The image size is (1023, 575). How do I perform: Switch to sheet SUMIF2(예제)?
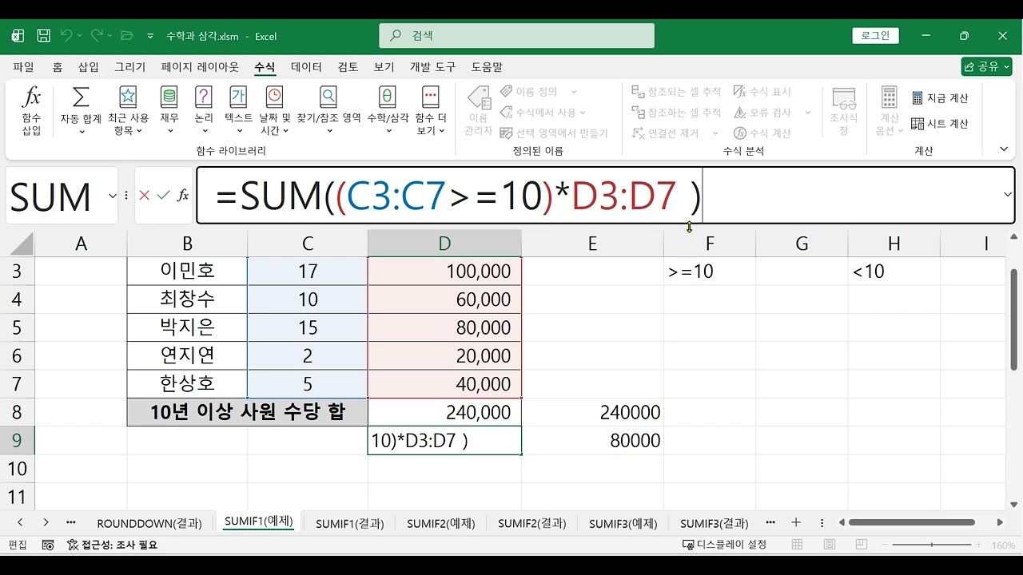pos(441,524)
